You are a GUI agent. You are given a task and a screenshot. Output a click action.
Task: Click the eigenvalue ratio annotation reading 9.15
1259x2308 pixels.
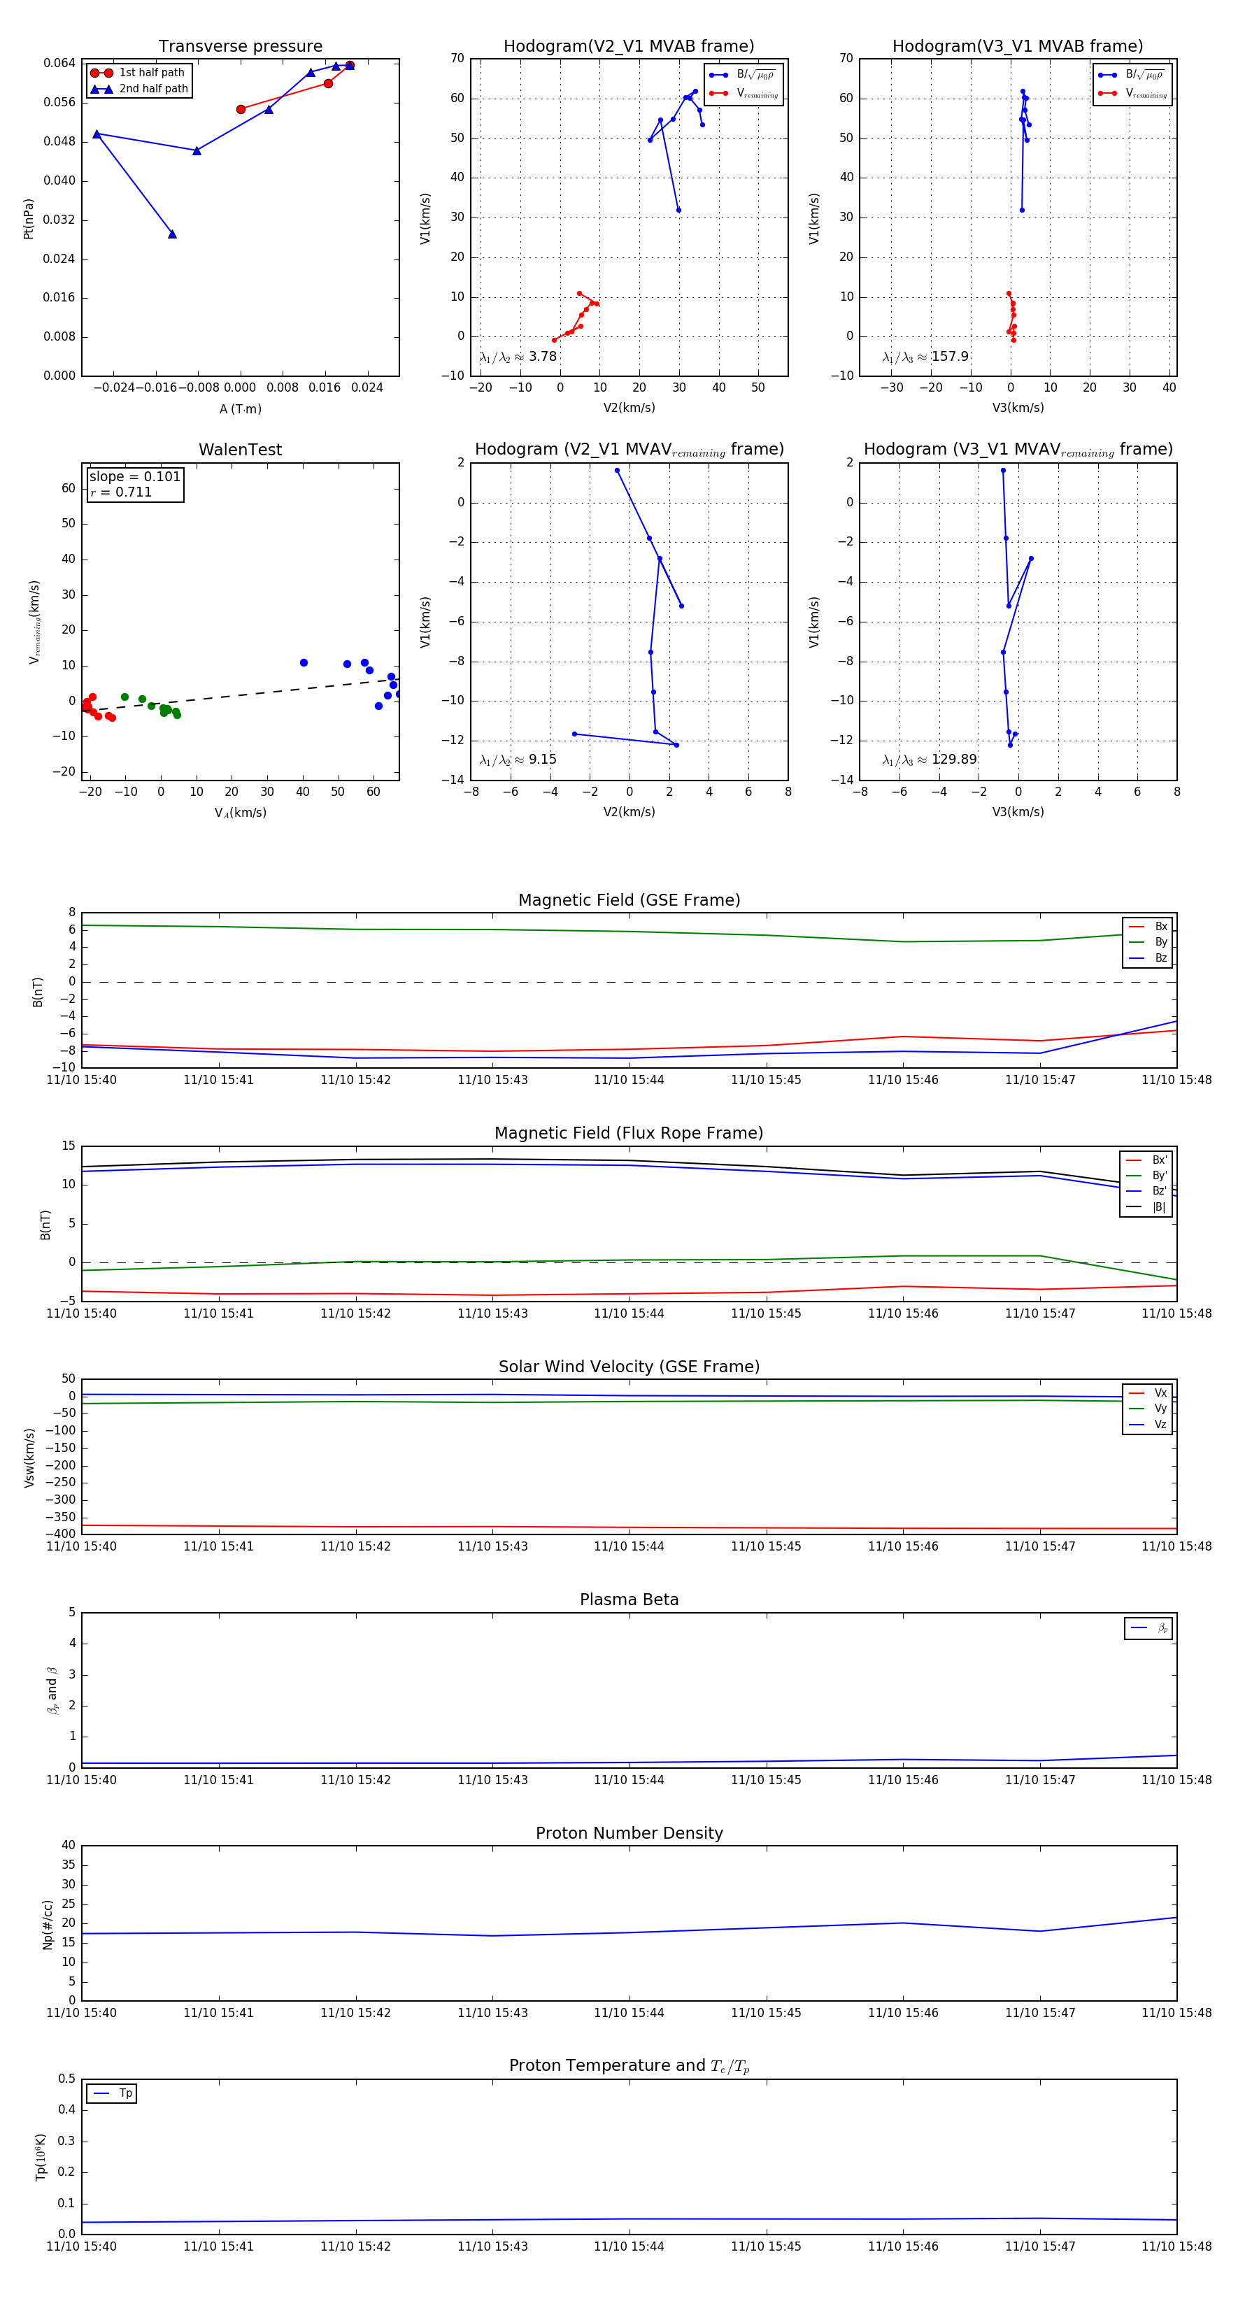pyautogui.click(x=518, y=760)
